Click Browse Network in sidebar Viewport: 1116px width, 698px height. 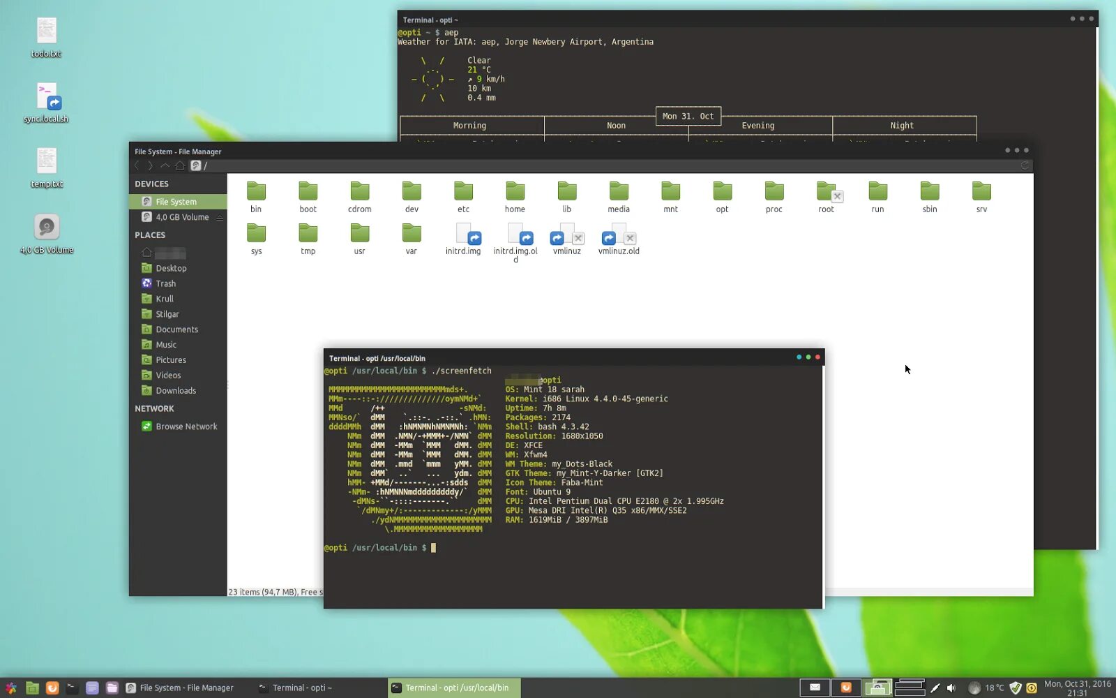point(178,426)
